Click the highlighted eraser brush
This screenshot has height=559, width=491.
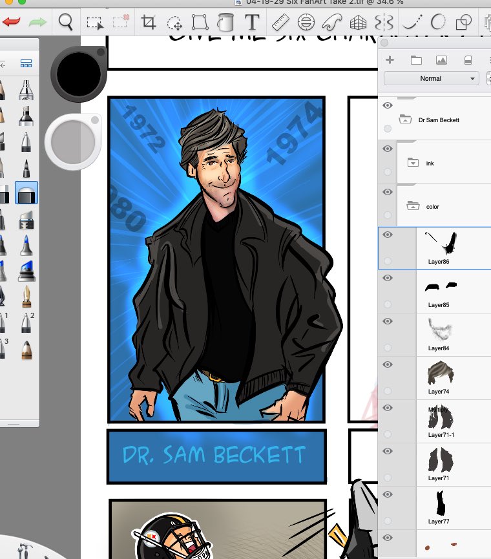tap(26, 193)
